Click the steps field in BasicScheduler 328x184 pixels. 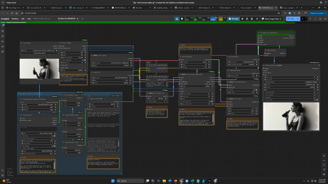(x=196, y=65)
